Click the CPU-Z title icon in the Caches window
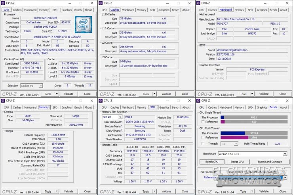This screenshot has width=293, height=195. (101, 3)
